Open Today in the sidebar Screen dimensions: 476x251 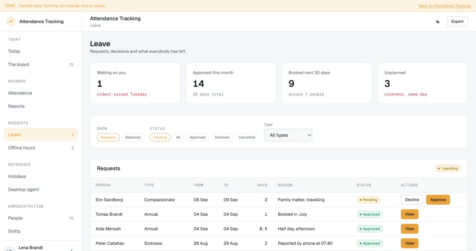coord(41,51)
